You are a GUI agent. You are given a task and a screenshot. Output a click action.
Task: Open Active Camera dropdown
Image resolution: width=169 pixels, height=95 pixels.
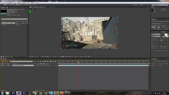[x=69, y=57]
